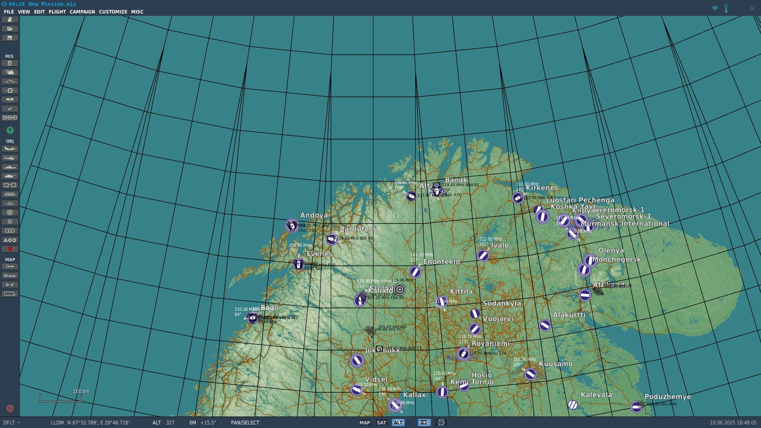Select the Rovaniemi airbase marker

point(463,353)
